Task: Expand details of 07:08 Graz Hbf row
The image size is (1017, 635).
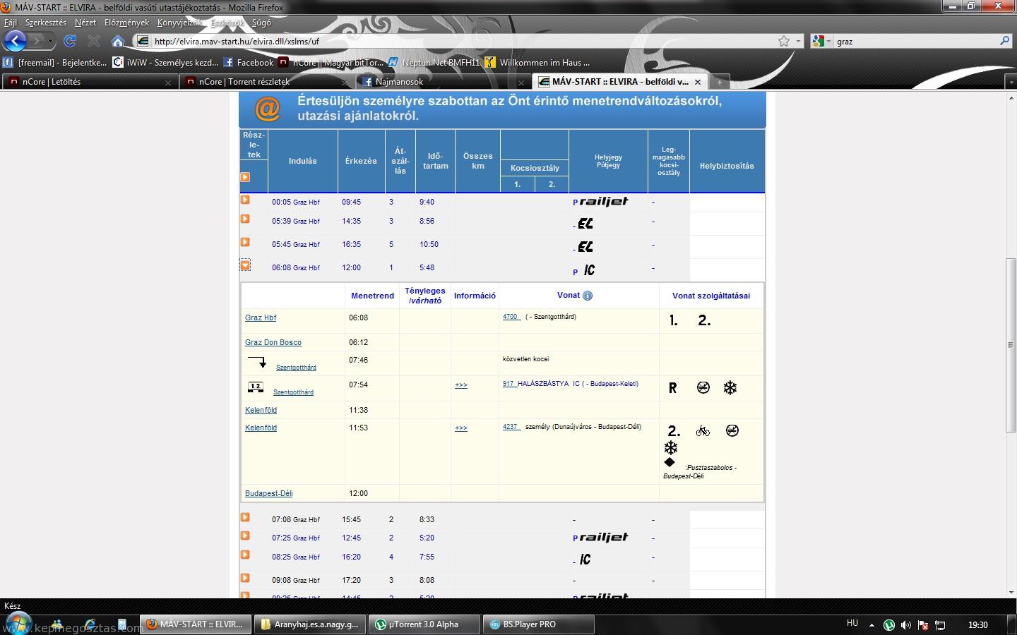Action: (x=245, y=517)
